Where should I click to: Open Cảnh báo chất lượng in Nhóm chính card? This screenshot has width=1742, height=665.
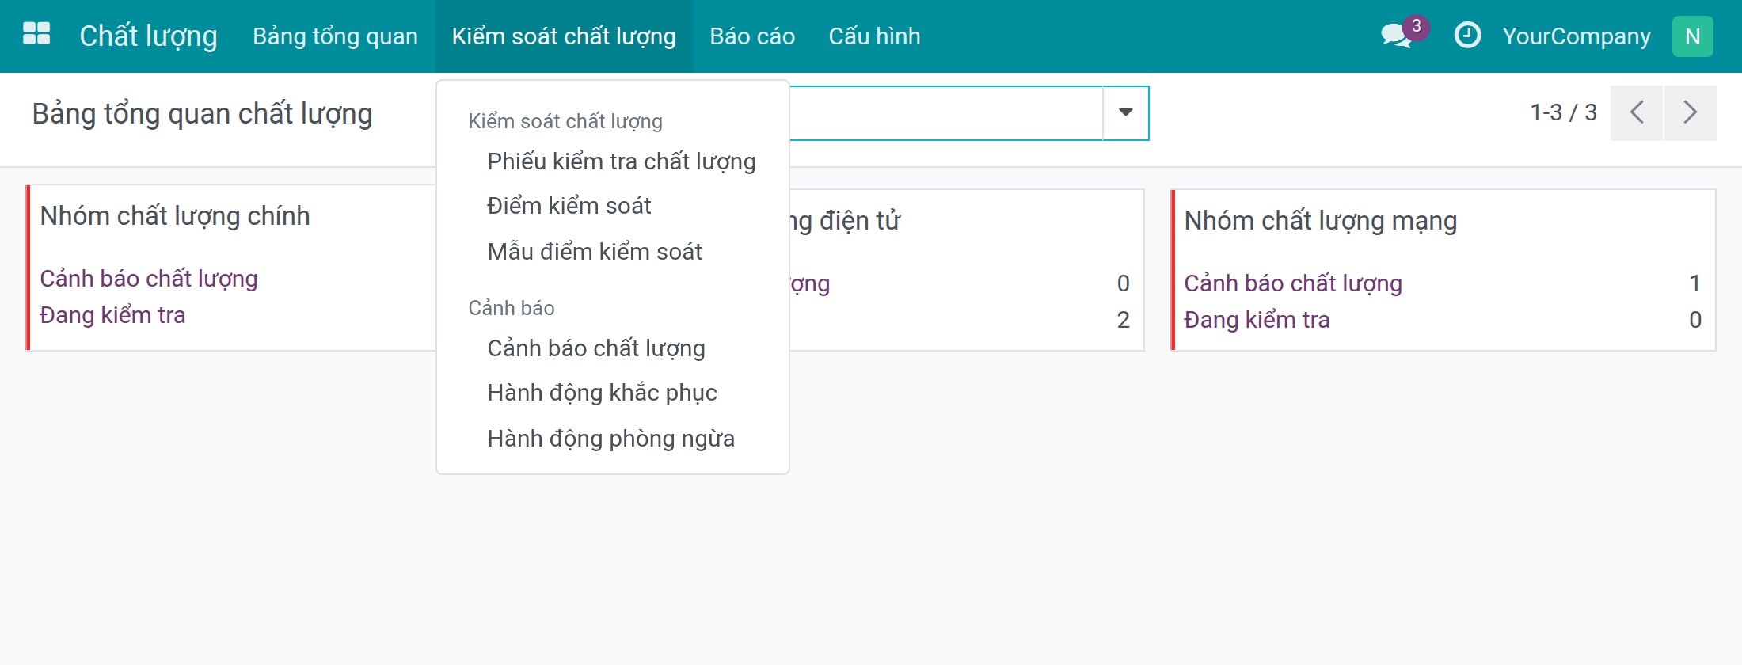[x=149, y=279]
